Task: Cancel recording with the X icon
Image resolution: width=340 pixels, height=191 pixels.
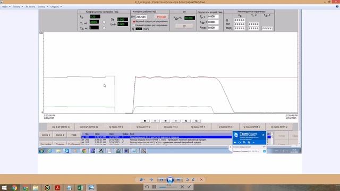Action: [182, 187]
